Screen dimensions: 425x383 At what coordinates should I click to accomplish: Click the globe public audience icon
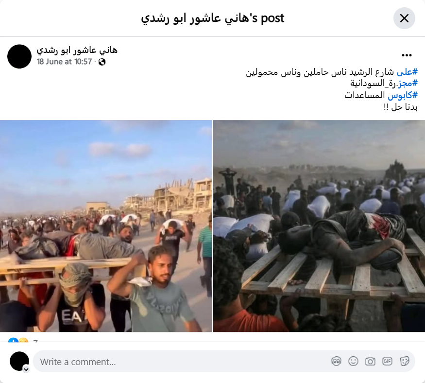[102, 62]
